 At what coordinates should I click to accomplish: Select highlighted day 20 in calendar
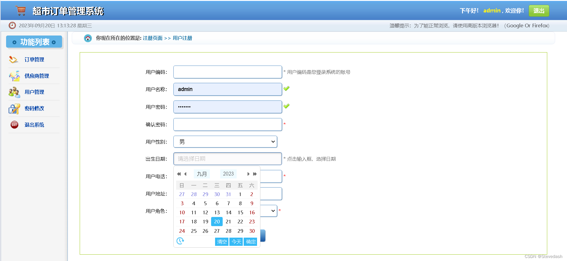click(217, 222)
